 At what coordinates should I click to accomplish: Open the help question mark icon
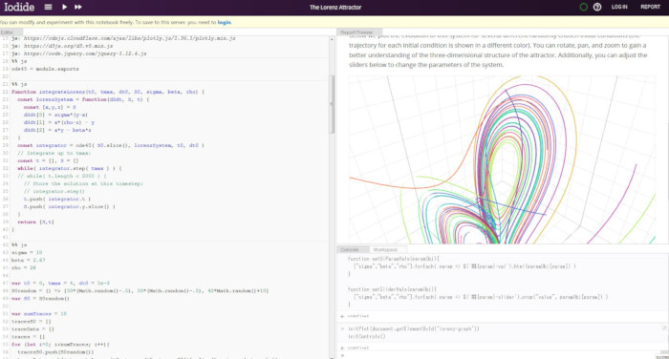tap(597, 7)
